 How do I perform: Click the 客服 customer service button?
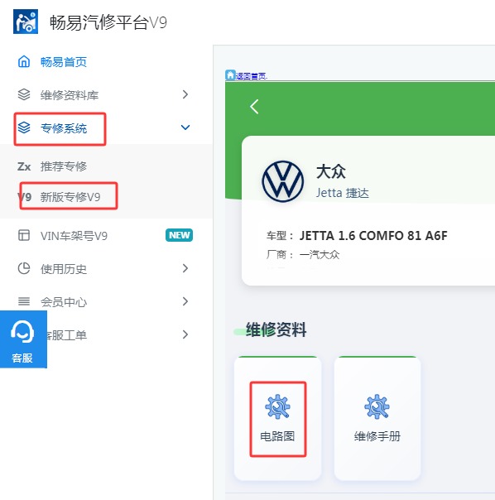click(23, 339)
